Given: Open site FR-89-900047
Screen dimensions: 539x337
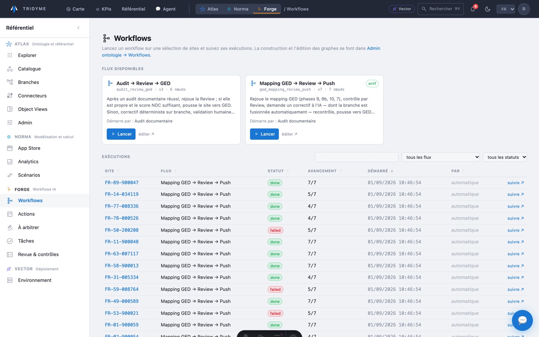Looking at the screenshot, I should click(x=122, y=183).
